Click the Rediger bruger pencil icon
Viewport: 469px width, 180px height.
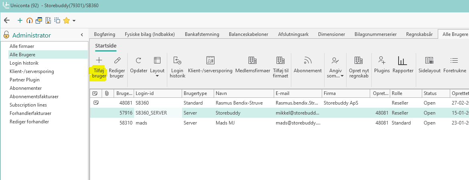[x=117, y=61]
